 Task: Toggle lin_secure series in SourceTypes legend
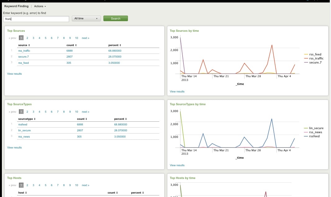click(x=316, y=128)
